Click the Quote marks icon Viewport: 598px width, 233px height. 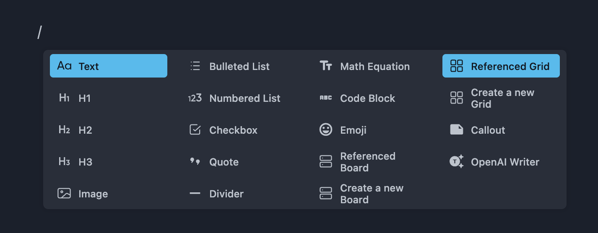[x=195, y=162]
